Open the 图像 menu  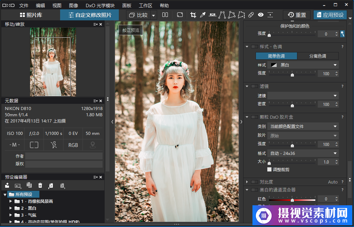(x=74, y=6)
